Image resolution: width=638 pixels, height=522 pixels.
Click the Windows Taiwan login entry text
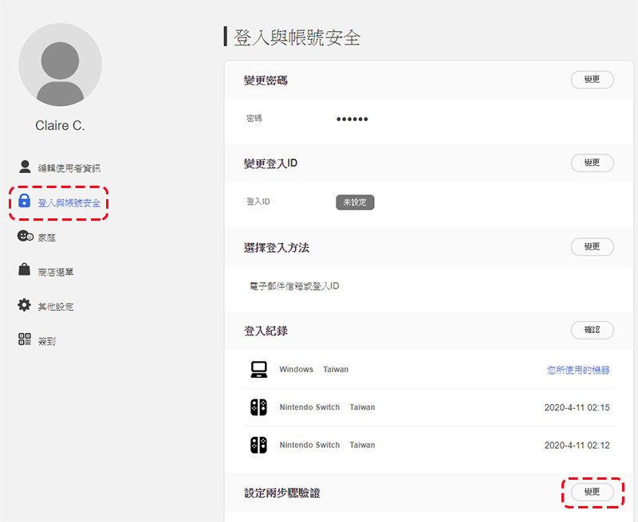313,370
